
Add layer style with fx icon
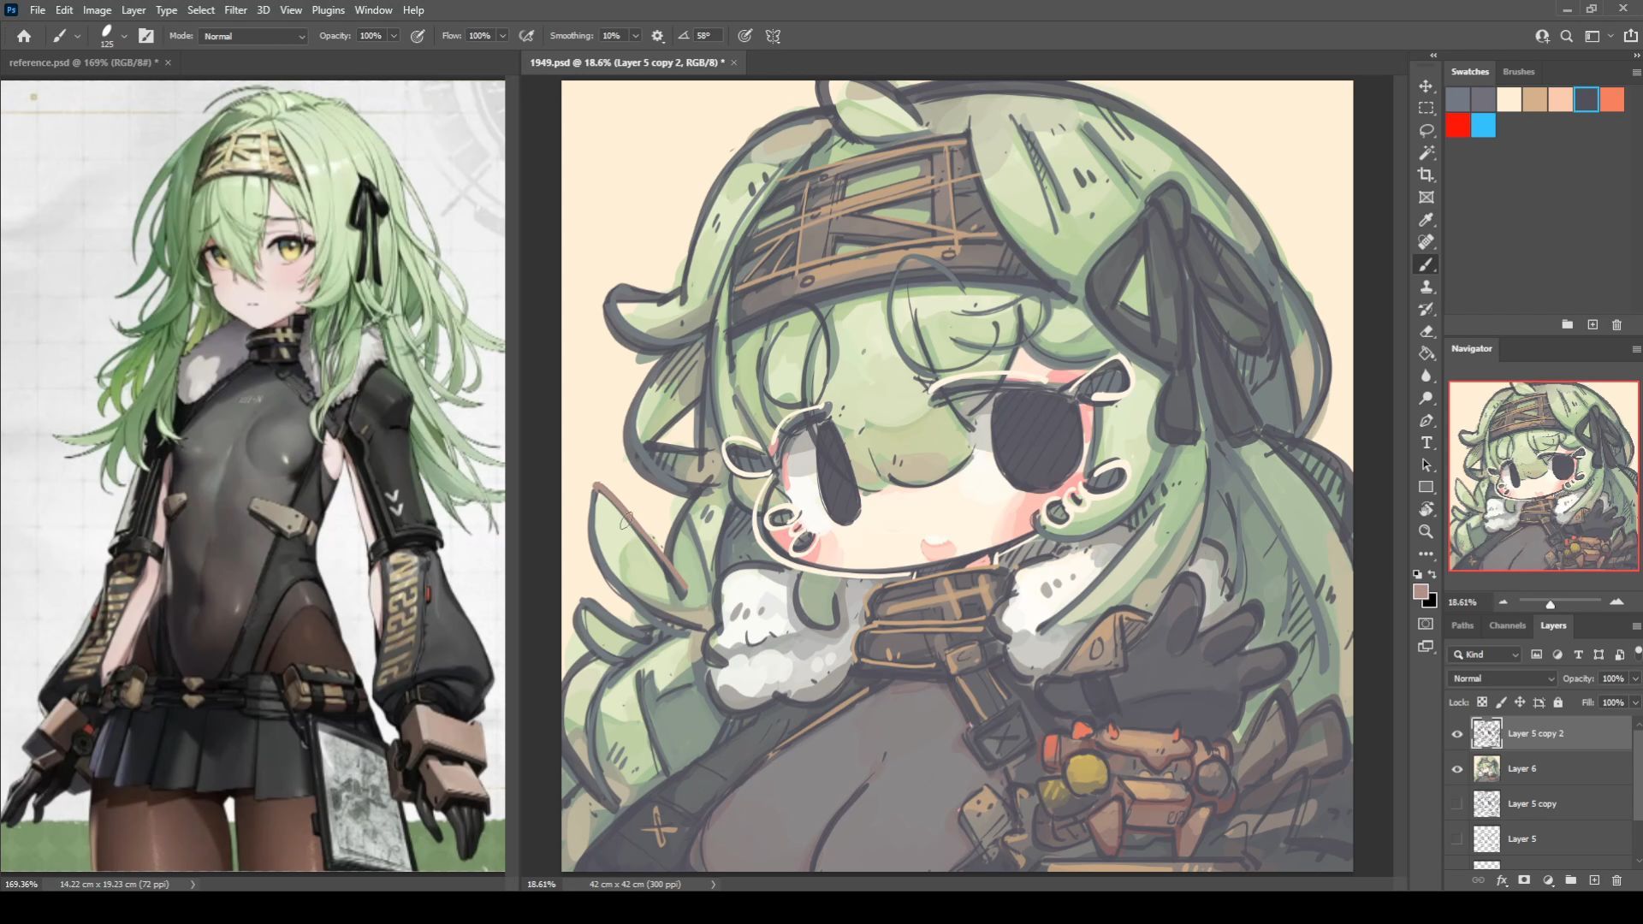pyautogui.click(x=1502, y=880)
